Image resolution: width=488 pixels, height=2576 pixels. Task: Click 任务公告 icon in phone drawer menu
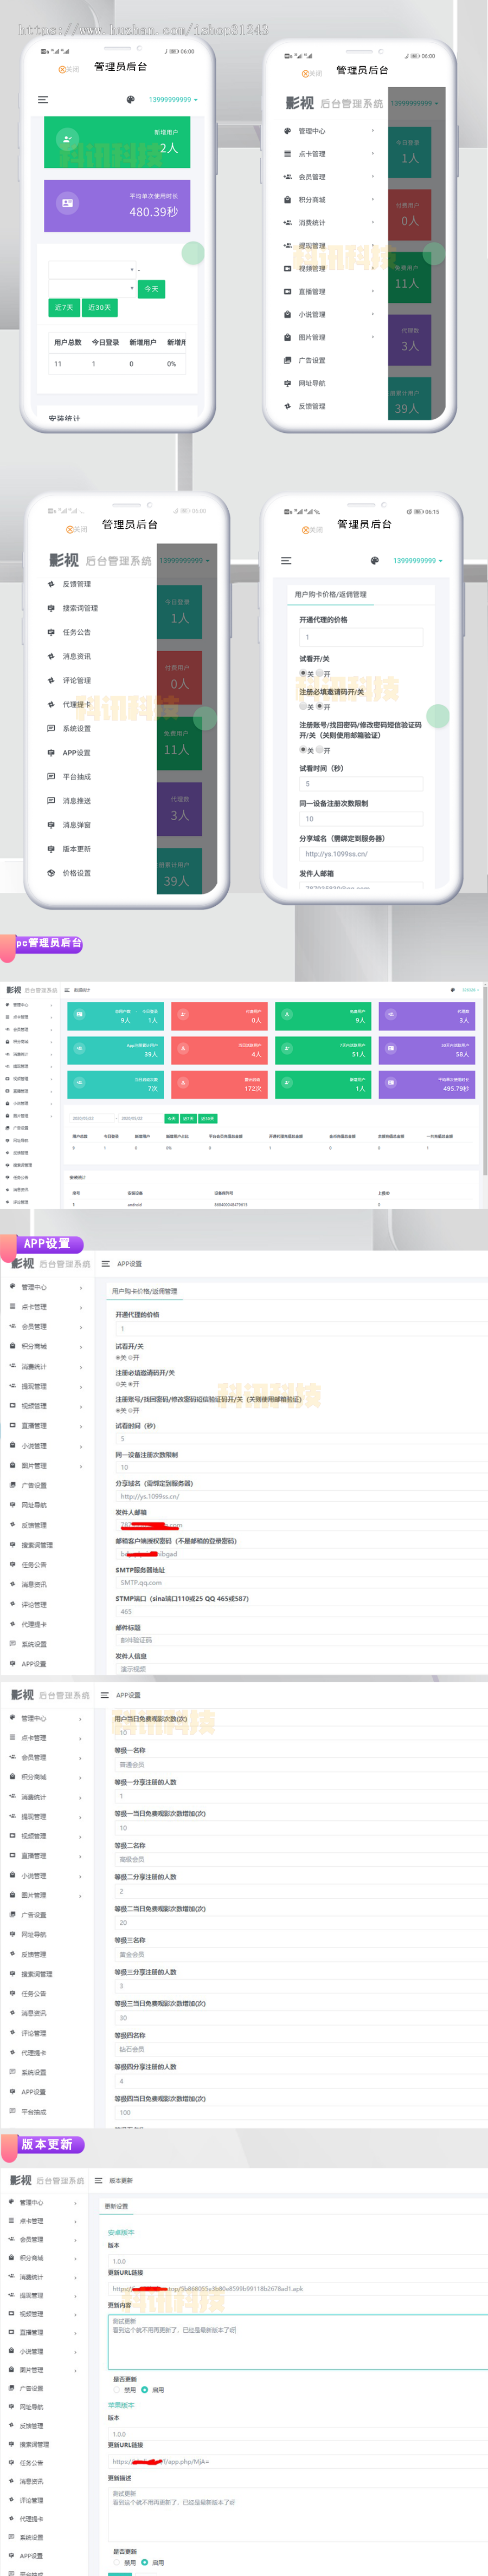[51, 632]
